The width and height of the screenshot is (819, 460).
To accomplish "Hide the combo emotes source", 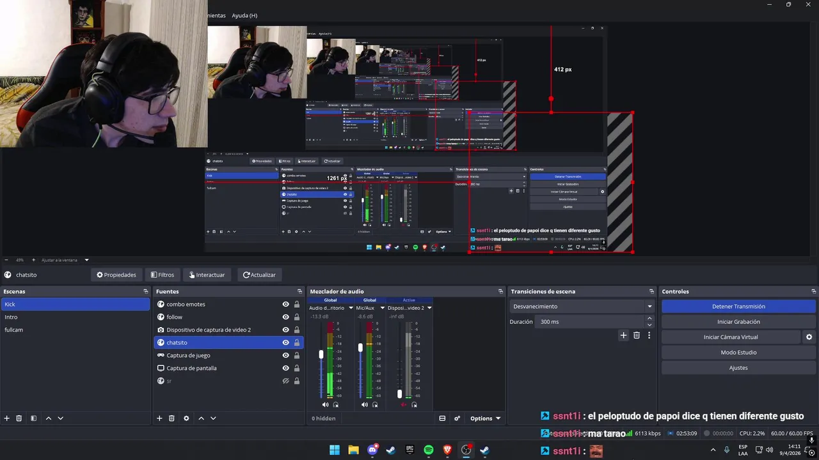I will point(285,304).
